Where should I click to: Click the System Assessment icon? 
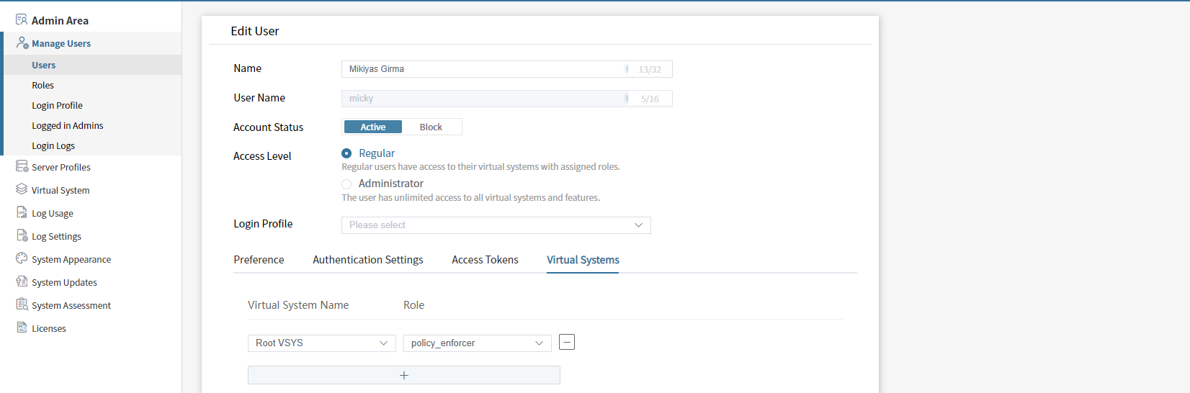(x=22, y=305)
